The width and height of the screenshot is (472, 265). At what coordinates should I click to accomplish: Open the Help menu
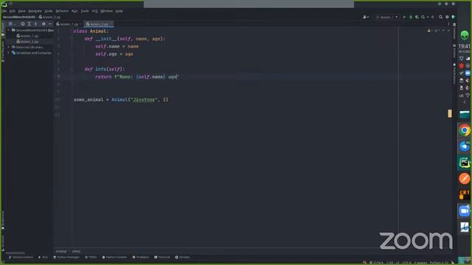click(119, 11)
